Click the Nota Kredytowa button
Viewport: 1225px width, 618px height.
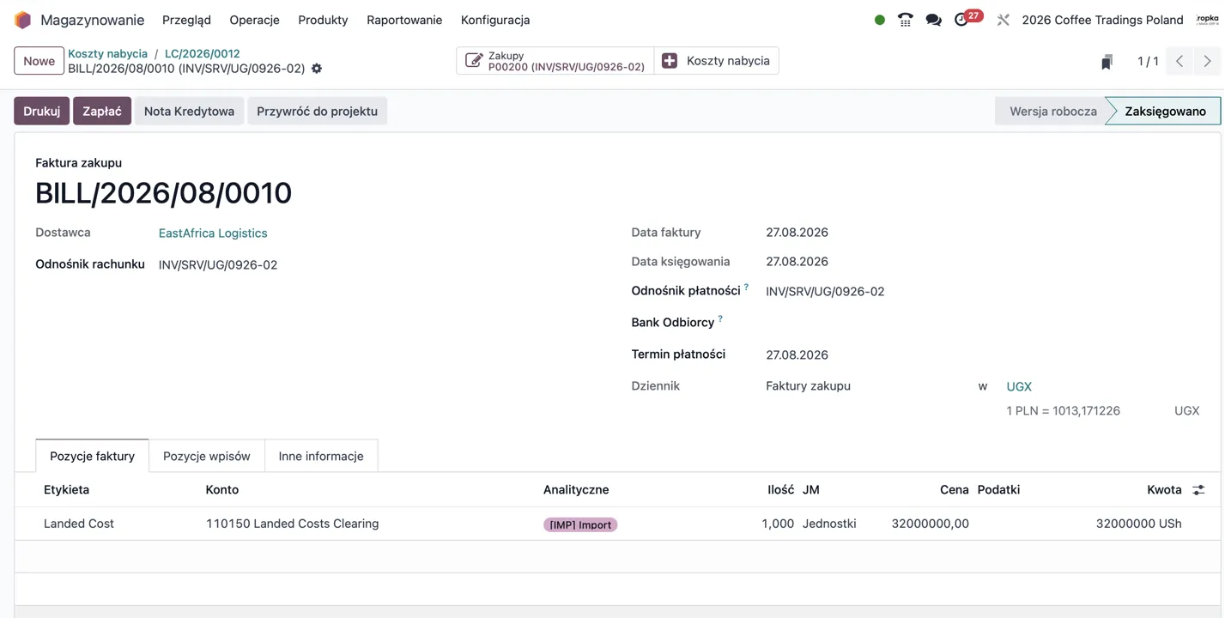pos(189,111)
